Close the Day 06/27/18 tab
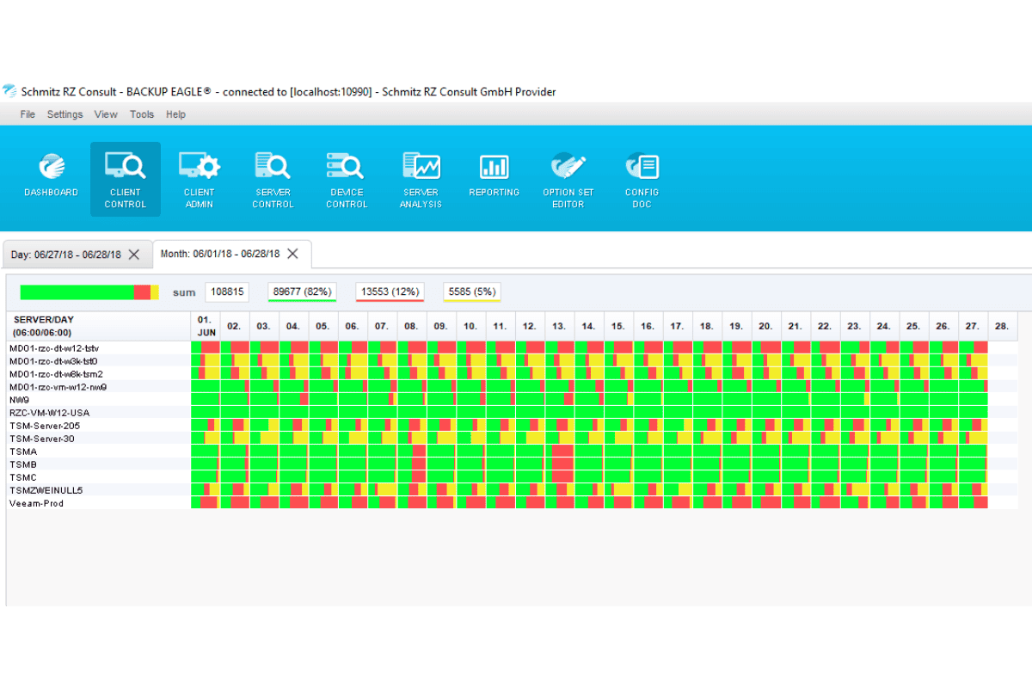Image resolution: width=1032 pixels, height=688 pixels. click(x=133, y=255)
